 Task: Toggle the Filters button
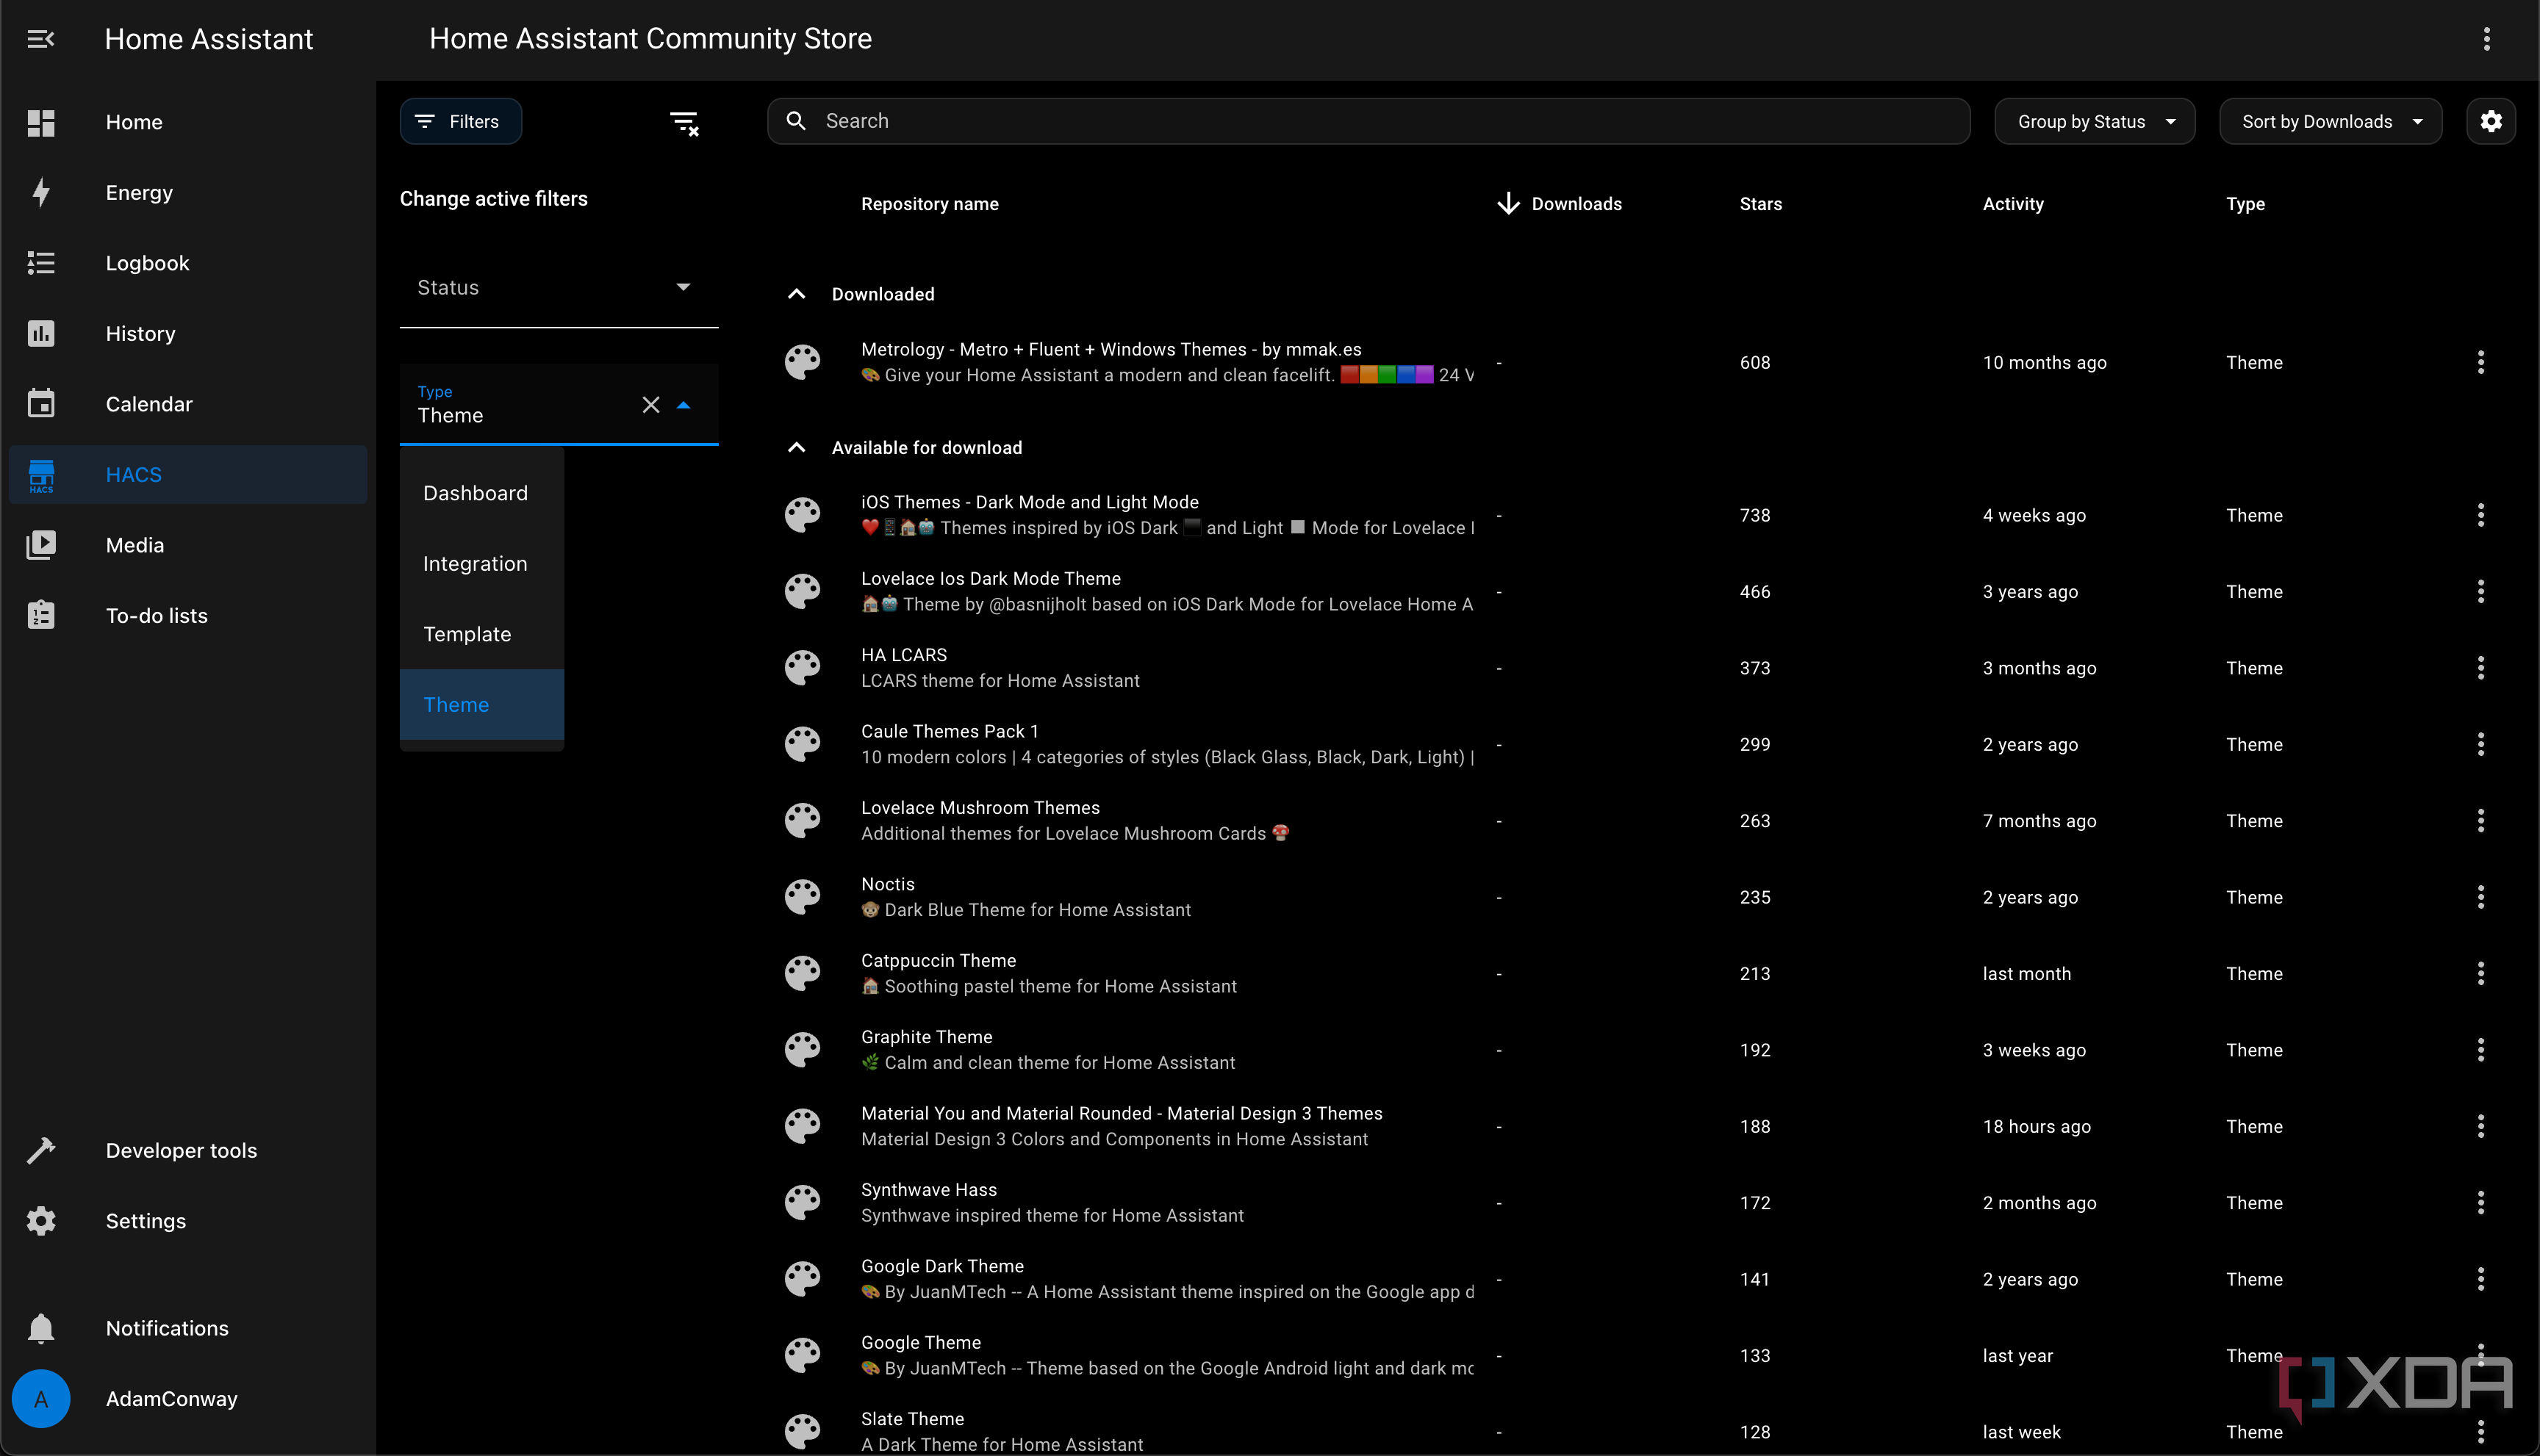coord(461,121)
